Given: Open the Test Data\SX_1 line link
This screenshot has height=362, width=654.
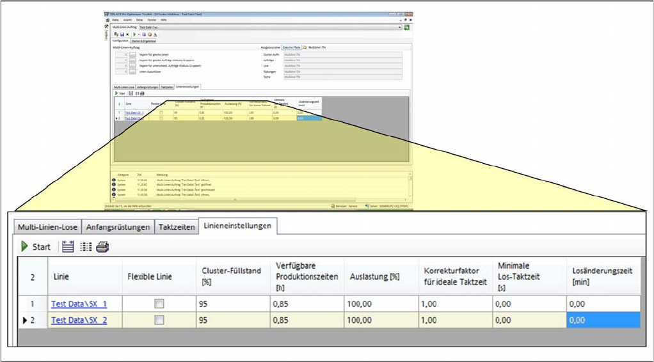Looking at the screenshot, I should coord(79,304).
